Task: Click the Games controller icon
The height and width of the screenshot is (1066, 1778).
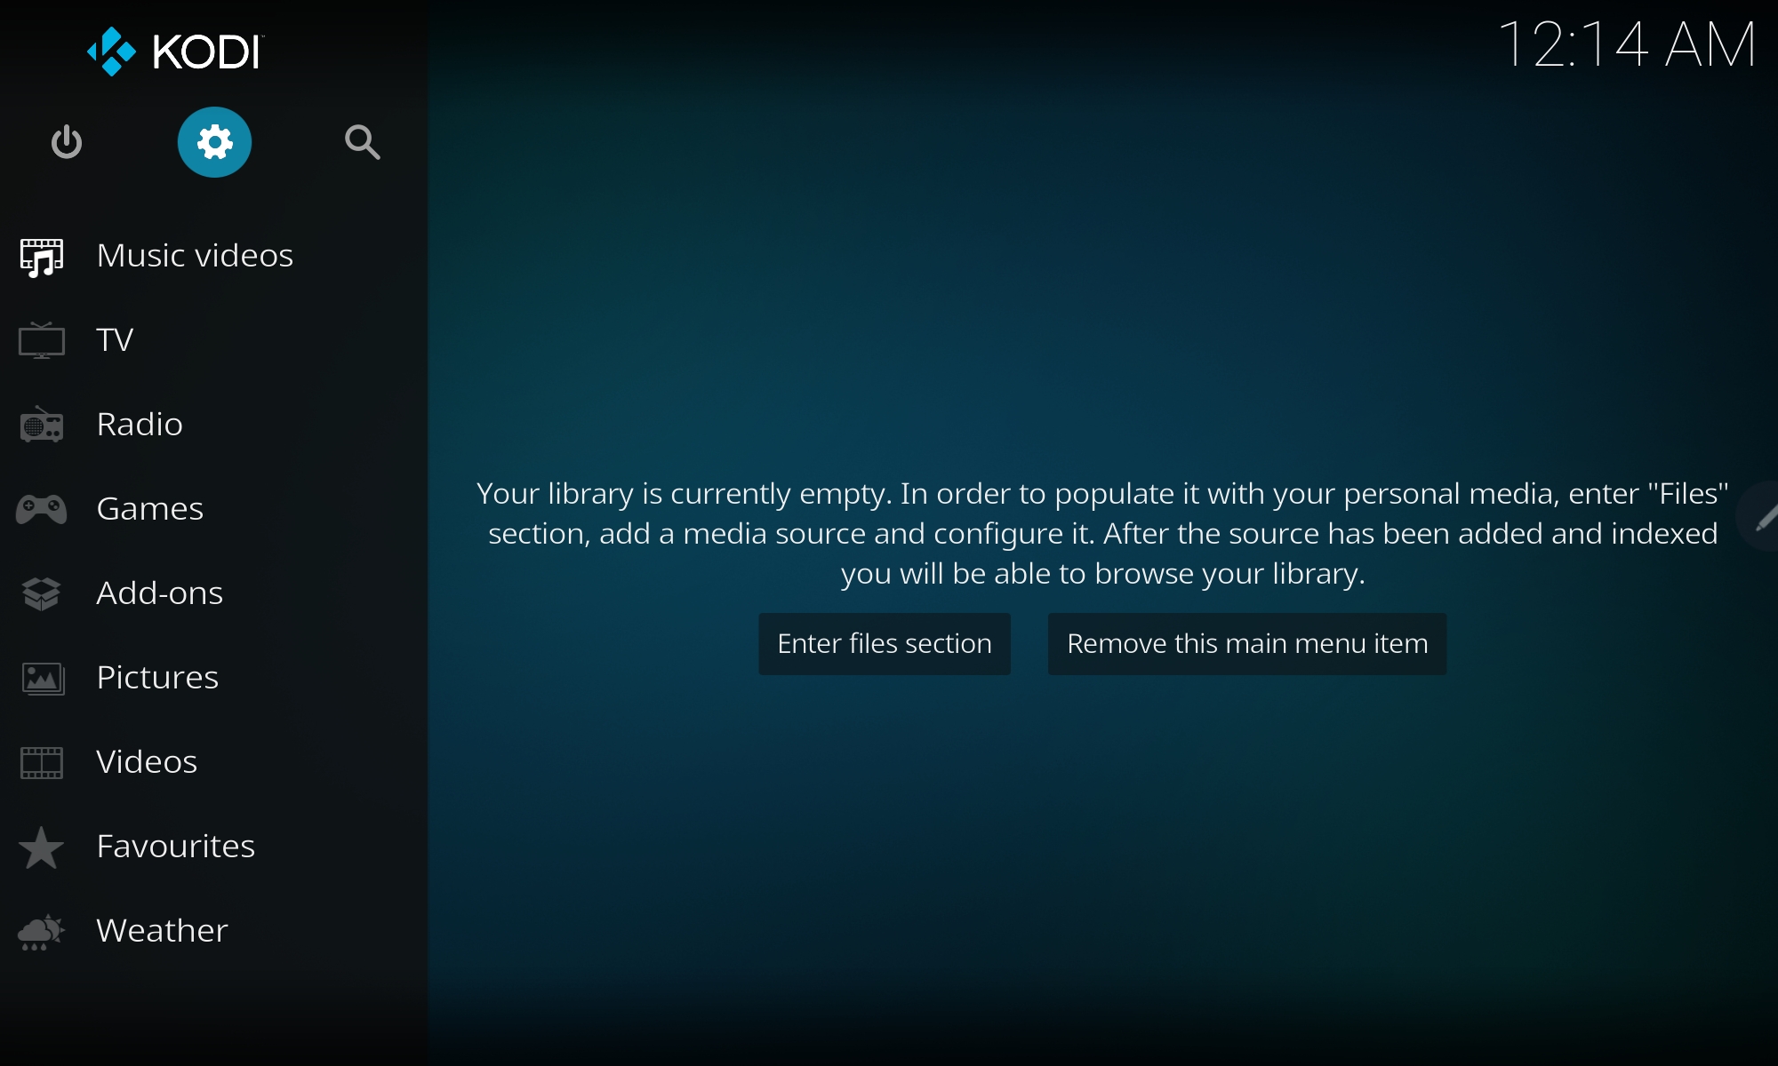Action: 42,509
